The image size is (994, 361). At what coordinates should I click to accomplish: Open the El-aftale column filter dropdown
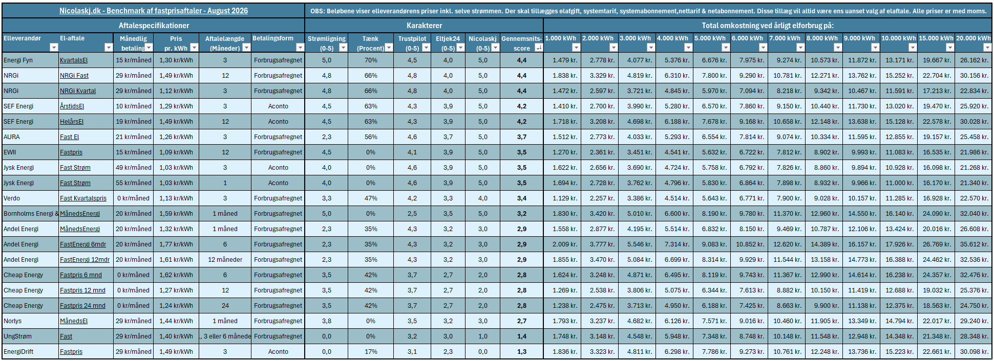tap(108, 48)
